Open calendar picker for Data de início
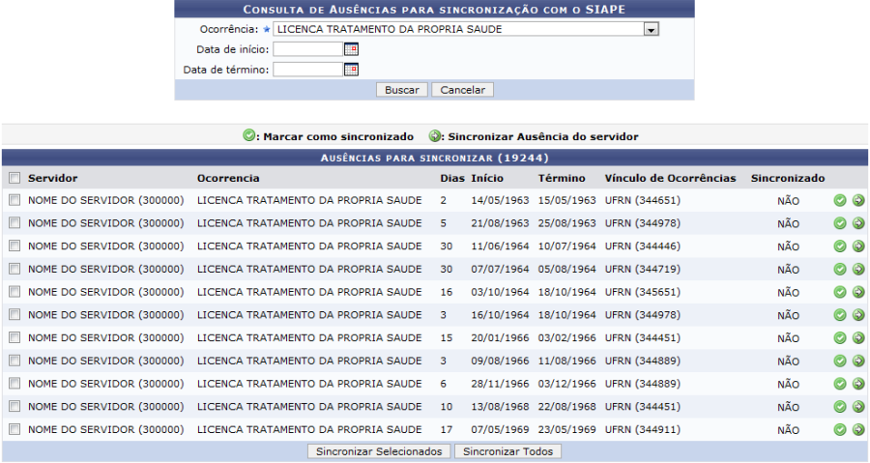Viewport: 870px width, 463px height. (x=352, y=49)
